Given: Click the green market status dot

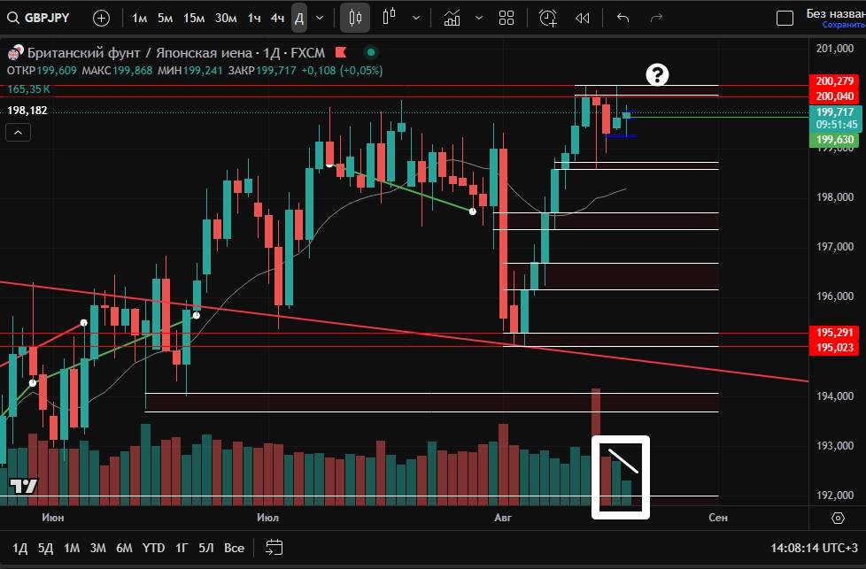Looking at the screenshot, I should pyautogui.click(x=370, y=52).
